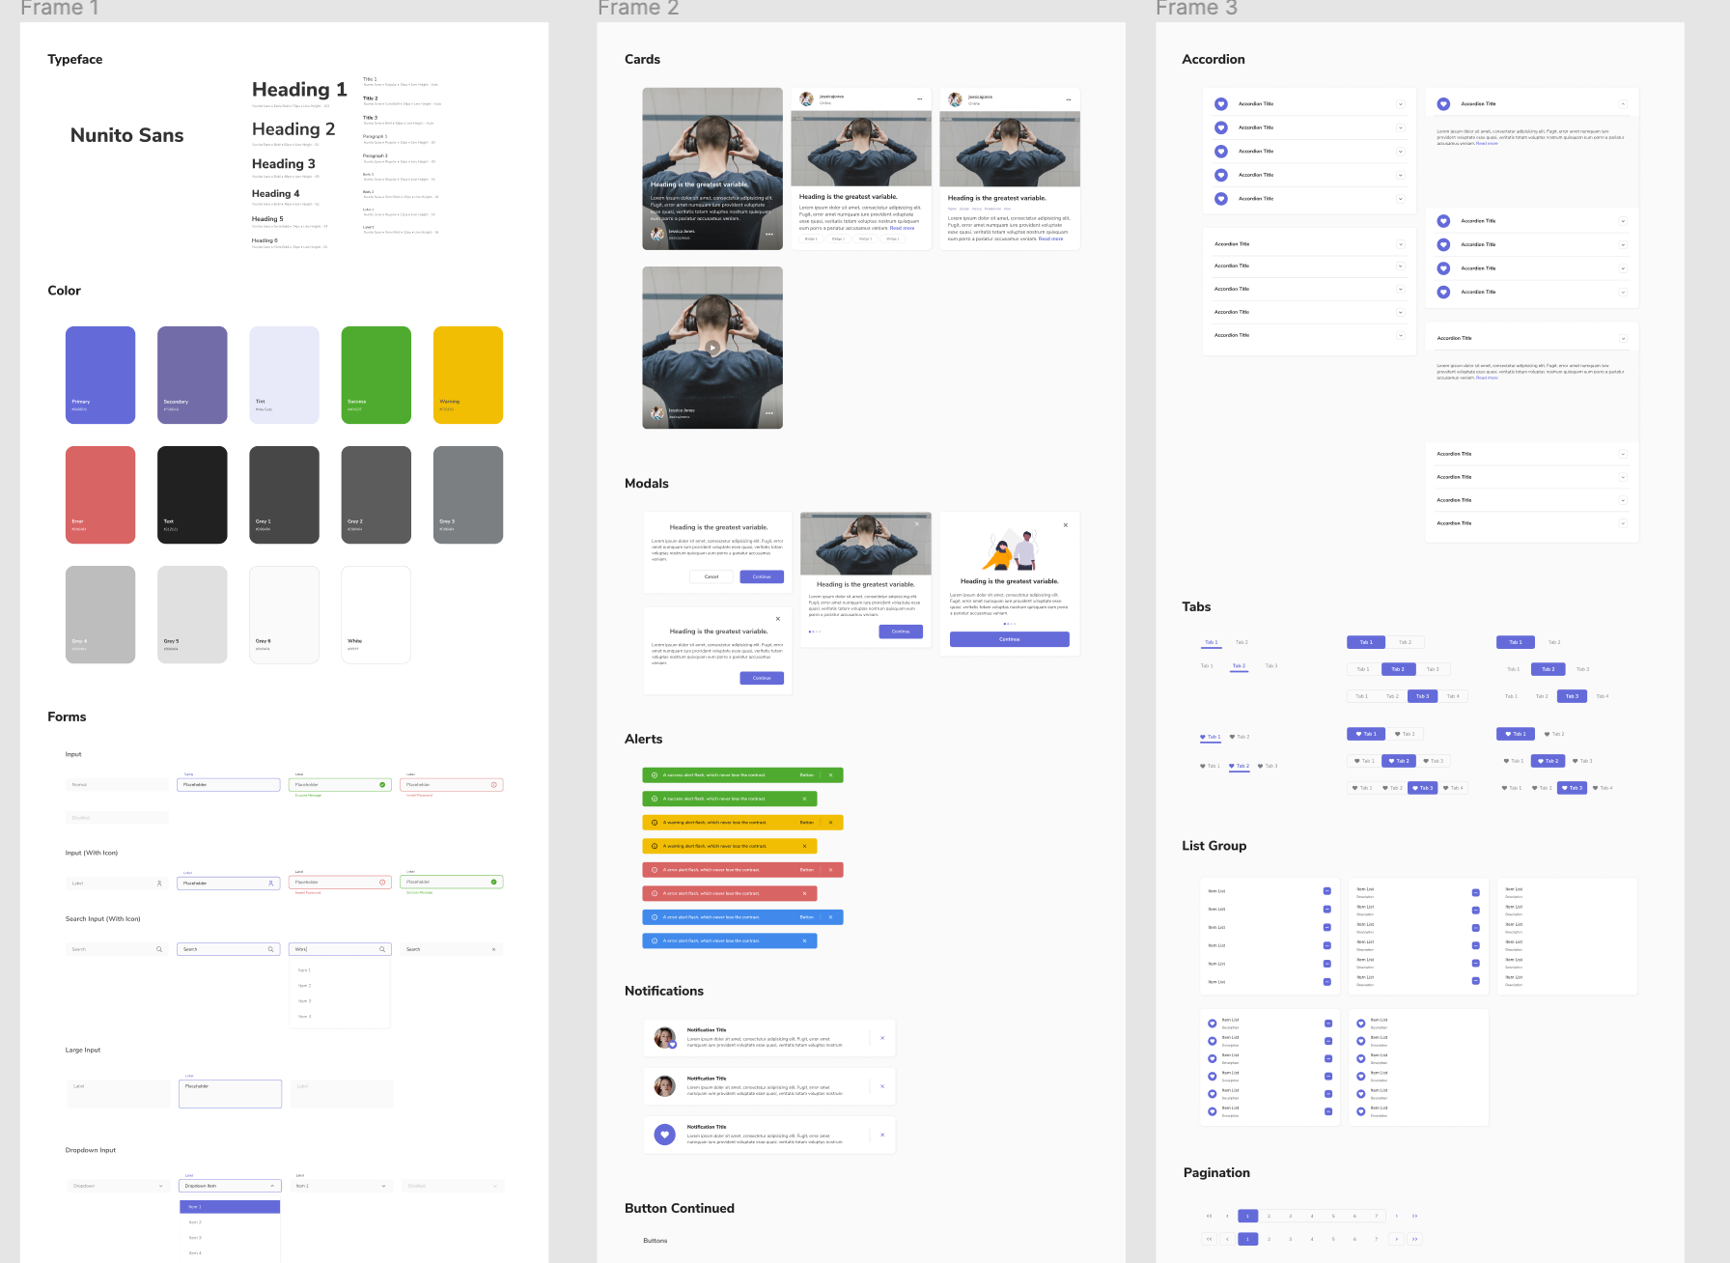Click the green checkmark in the validated input
This screenshot has width=1730, height=1263.
click(382, 785)
